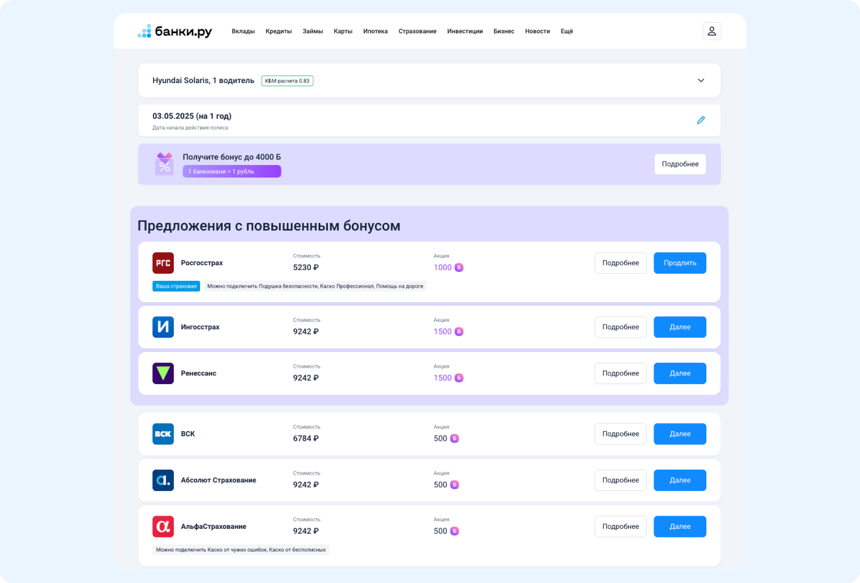Click the банки.ру logo
Viewport: 860px width, 583px height.
pos(174,31)
